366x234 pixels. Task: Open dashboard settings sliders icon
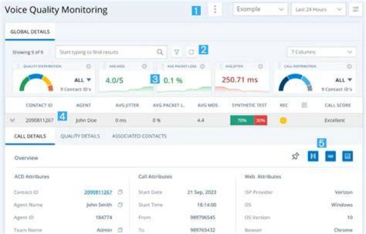click(355, 10)
